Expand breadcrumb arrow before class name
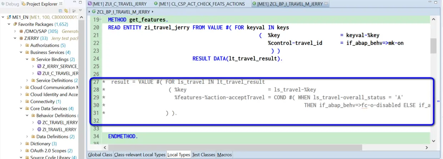443x159 pixels. tap(89, 12)
